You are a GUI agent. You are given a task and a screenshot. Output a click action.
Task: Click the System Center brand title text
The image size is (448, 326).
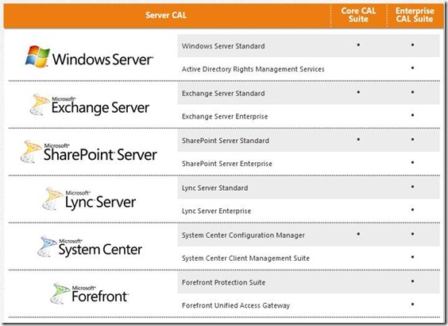100,250
